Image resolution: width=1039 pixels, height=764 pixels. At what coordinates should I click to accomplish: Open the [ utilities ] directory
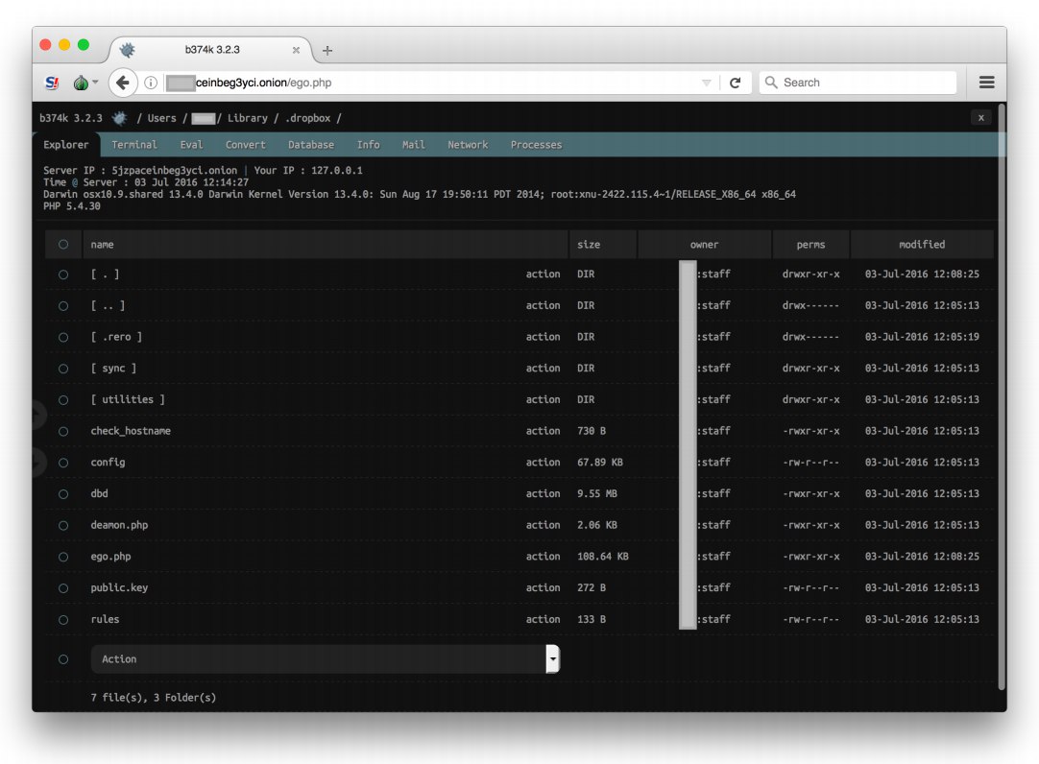coord(128,400)
